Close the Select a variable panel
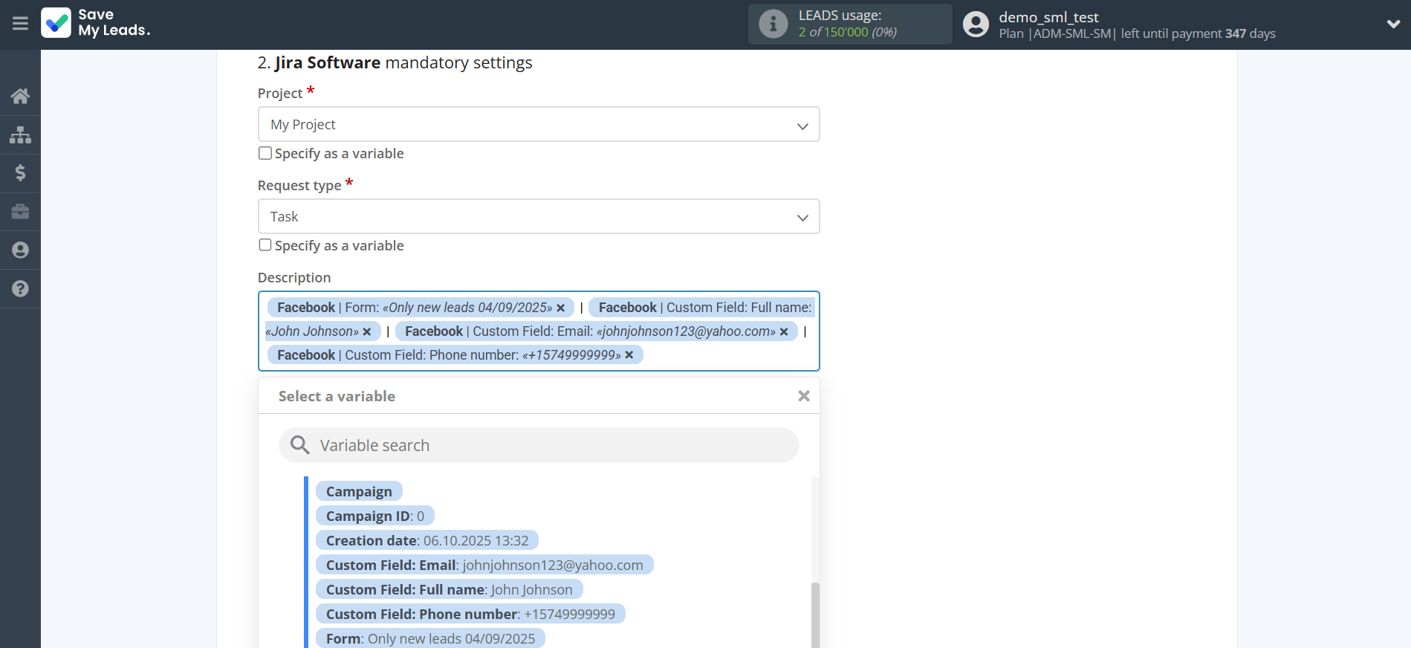This screenshot has width=1411, height=648. [x=803, y=396]
